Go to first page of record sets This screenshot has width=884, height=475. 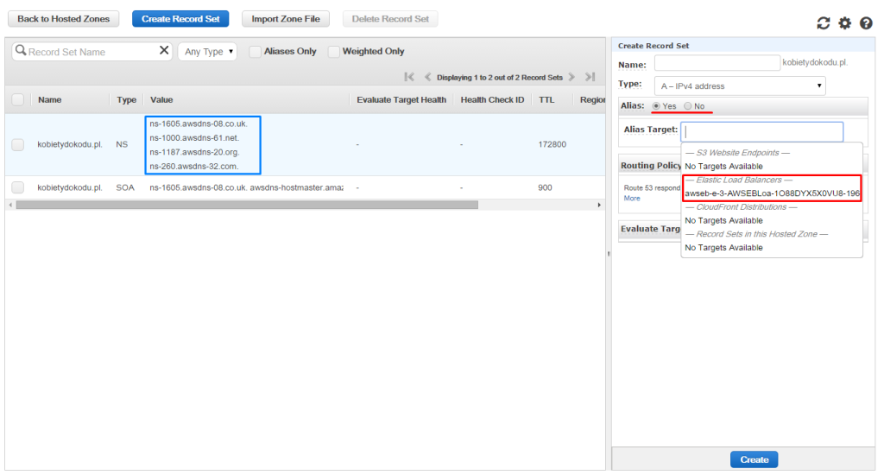click(x=409, y=77)
